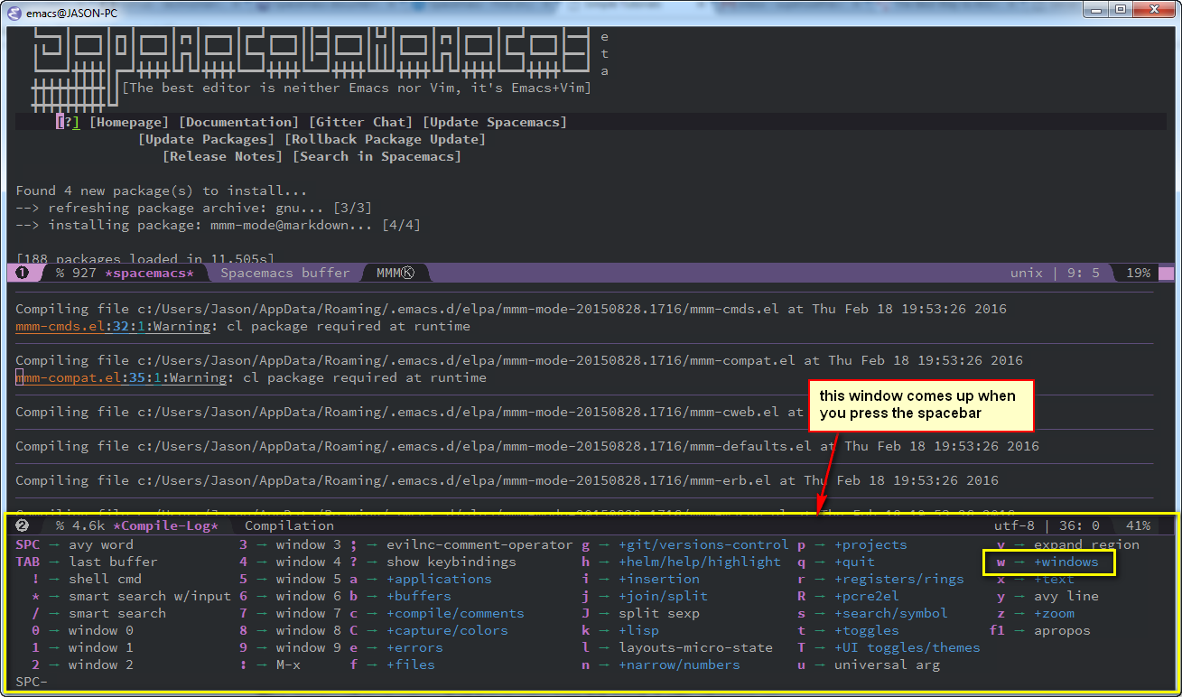The height and width of the screenshot is (697, 1182).
Task: Click the MMM minor mode indicator
Action: click(x=388, y=273)
